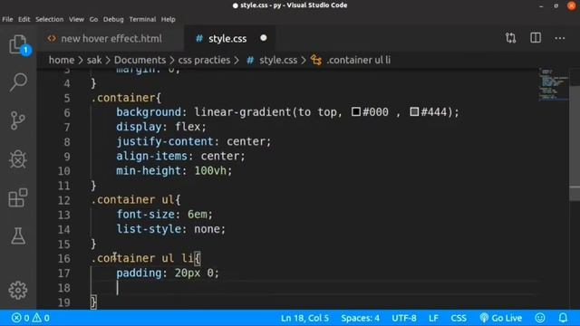The image size is (580, 326).
Task: Change indentation via Spaces: 4
Action: tap(361, 318)
